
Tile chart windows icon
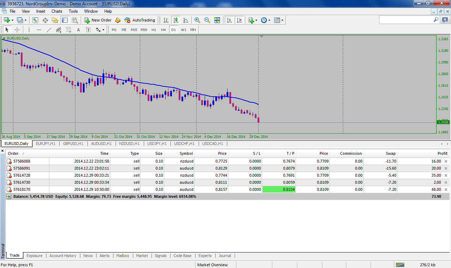tap(217, 20)
